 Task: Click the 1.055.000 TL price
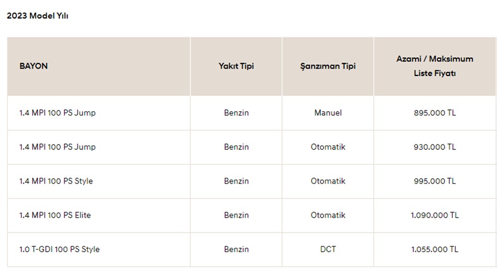(x=434, y=249)
